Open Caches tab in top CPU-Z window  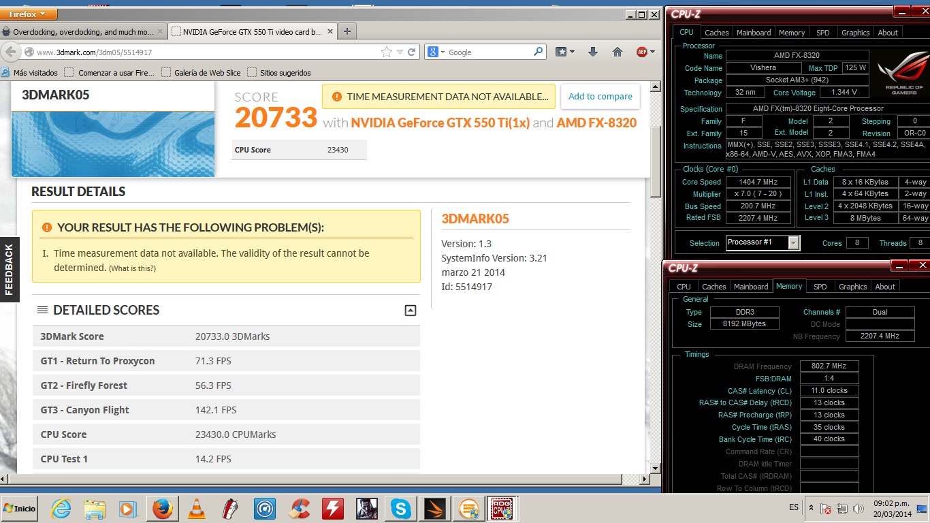coord(716,33)
